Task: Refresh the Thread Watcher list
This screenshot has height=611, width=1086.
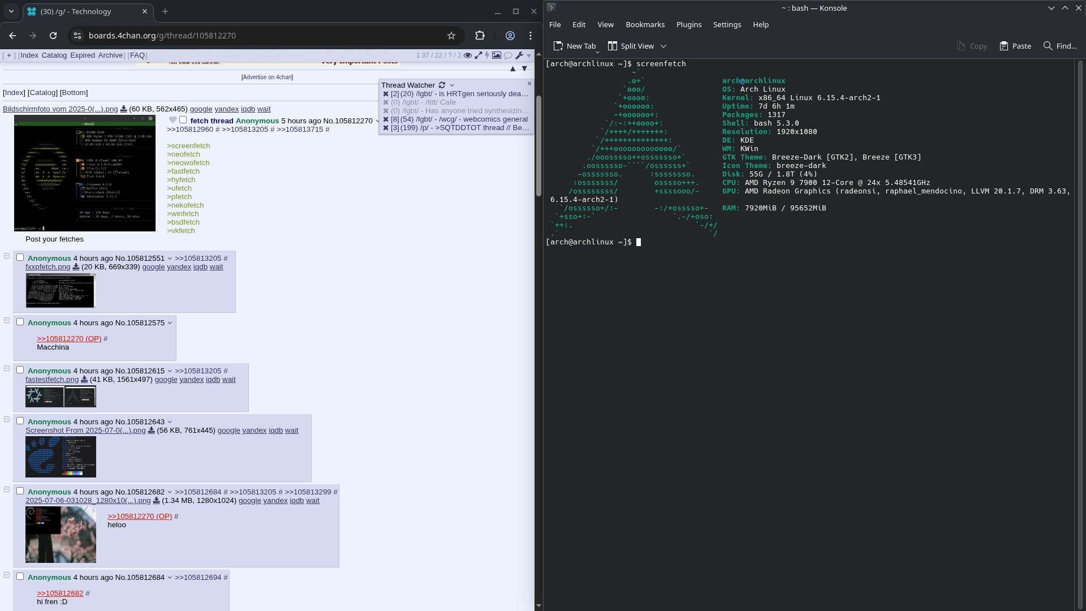Action: [x=442, y=85]
